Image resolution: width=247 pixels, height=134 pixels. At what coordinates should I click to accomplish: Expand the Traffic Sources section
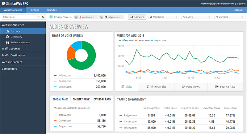point(11,49)
